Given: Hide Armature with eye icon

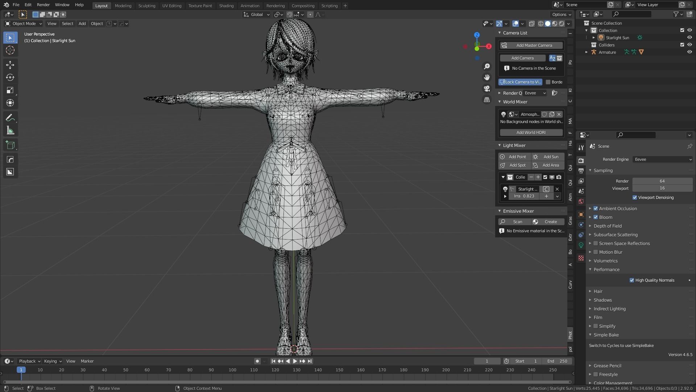Looking at the screenshot, I should click(689, 52).
